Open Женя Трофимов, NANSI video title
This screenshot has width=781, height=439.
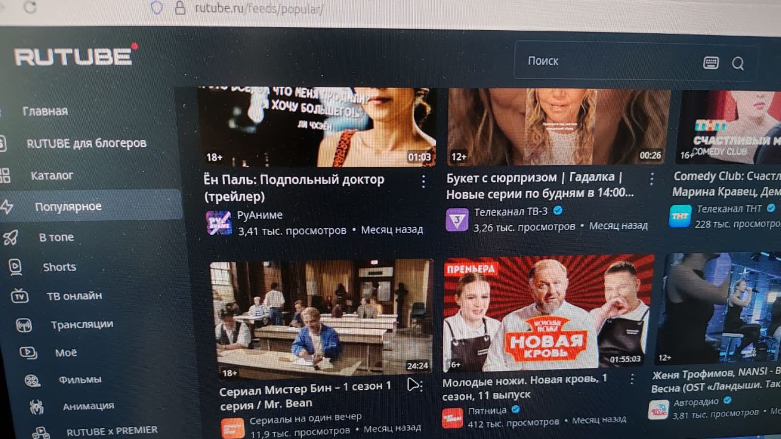pos(716,380)
